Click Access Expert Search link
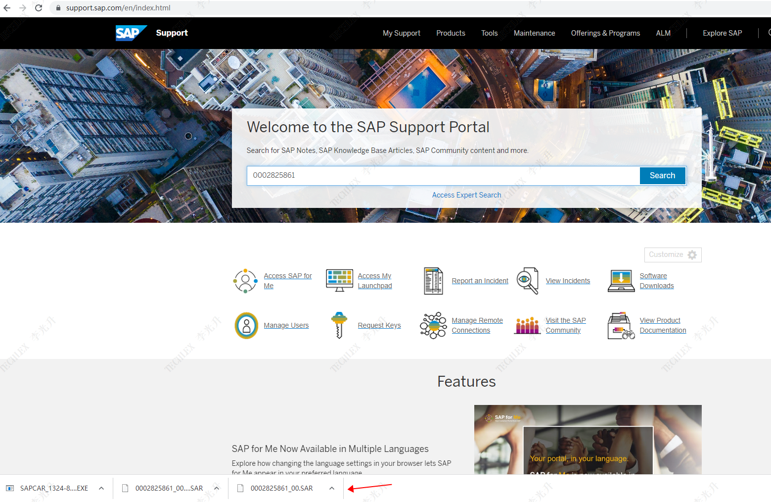Screen dimensions: 771x502 466,195
